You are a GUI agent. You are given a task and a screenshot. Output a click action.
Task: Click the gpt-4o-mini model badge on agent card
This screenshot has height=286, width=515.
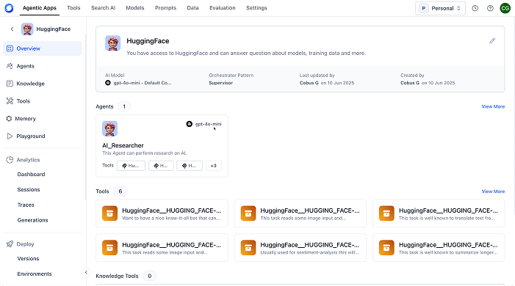(204, 124)
